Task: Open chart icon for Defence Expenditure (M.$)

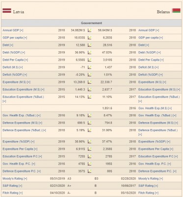Action: pyautogui.click(x=90, y=123)
